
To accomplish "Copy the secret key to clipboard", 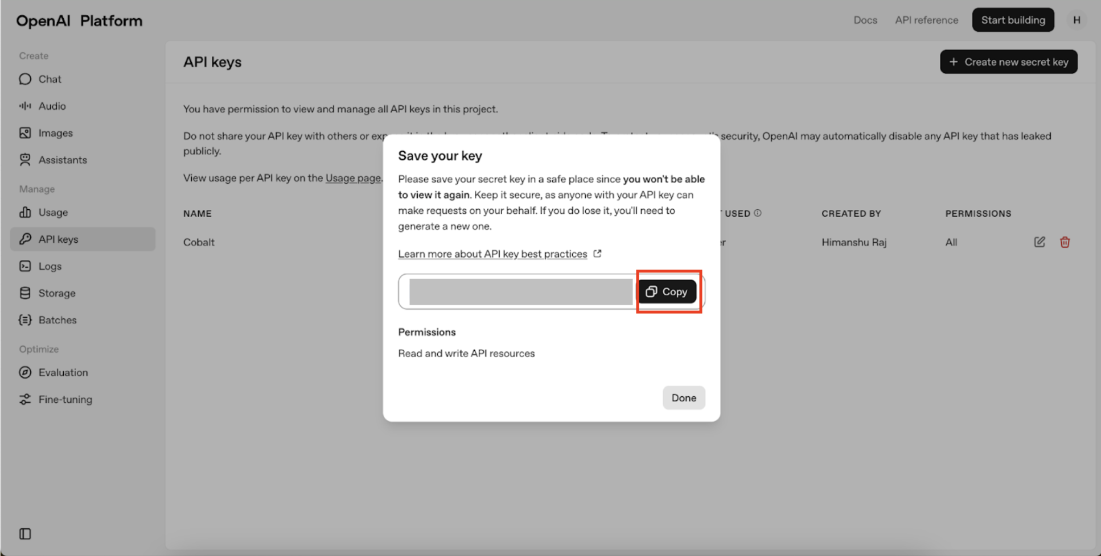I will [x=667, y=291].
